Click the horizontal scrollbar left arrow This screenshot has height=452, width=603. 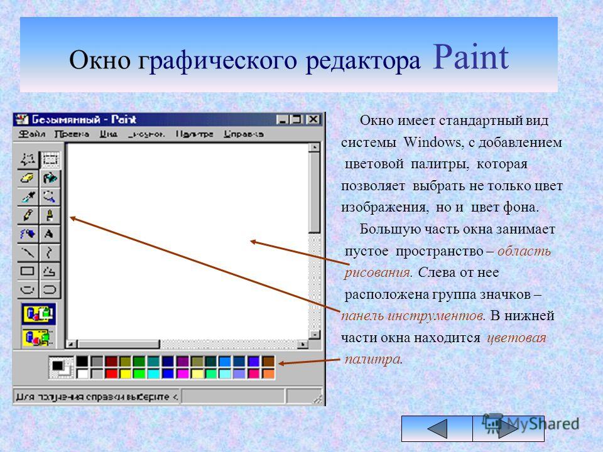click(71, 344)
